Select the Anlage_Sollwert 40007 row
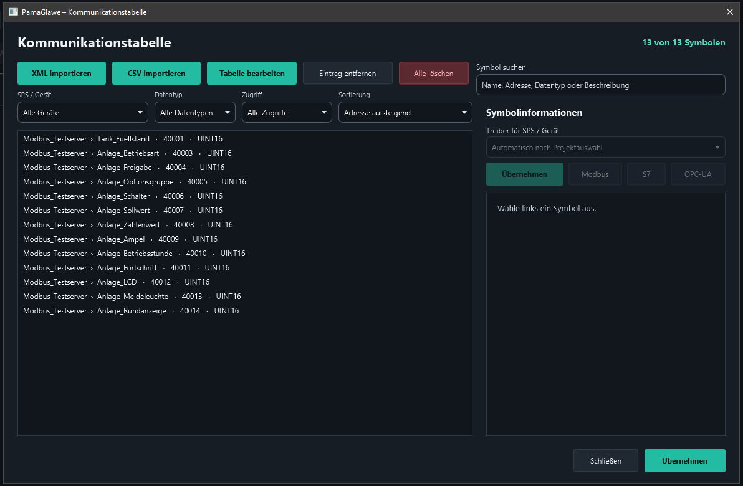This screenshot has height=486, width=743. click(x=244, y=211)
